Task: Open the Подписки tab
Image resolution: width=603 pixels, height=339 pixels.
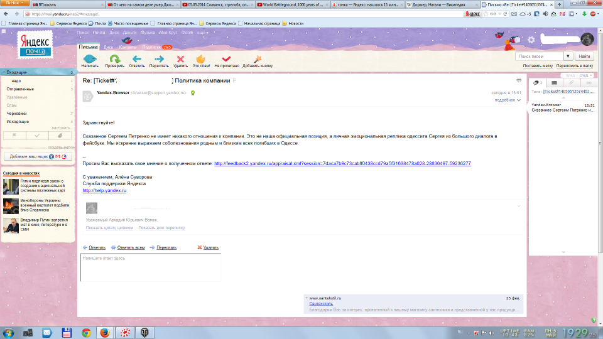Action: [x=151, y=47]
